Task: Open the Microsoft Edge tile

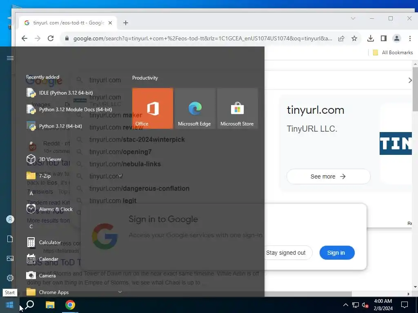Action: tap(195, 108)
